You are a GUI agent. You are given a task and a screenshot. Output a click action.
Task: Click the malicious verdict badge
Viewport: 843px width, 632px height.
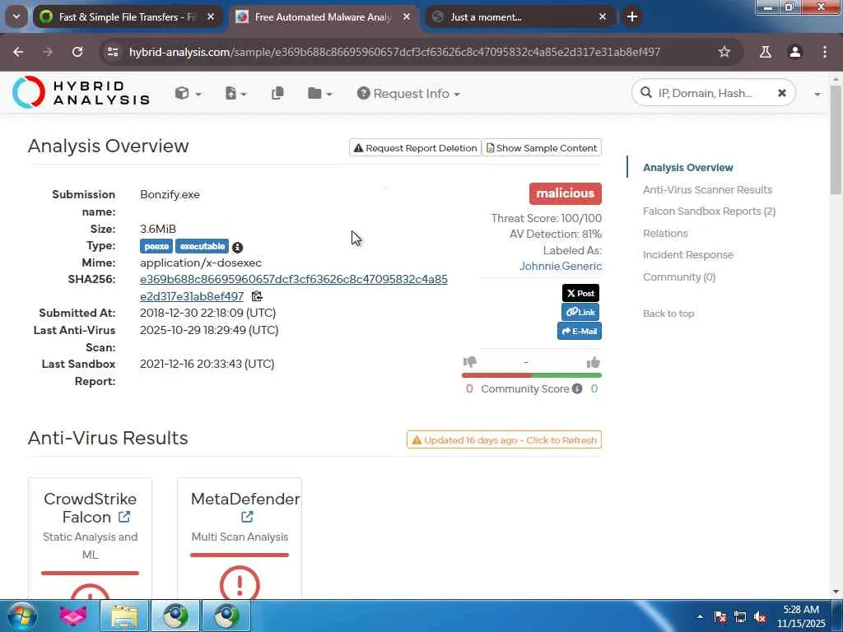click(x=565, y=193)
